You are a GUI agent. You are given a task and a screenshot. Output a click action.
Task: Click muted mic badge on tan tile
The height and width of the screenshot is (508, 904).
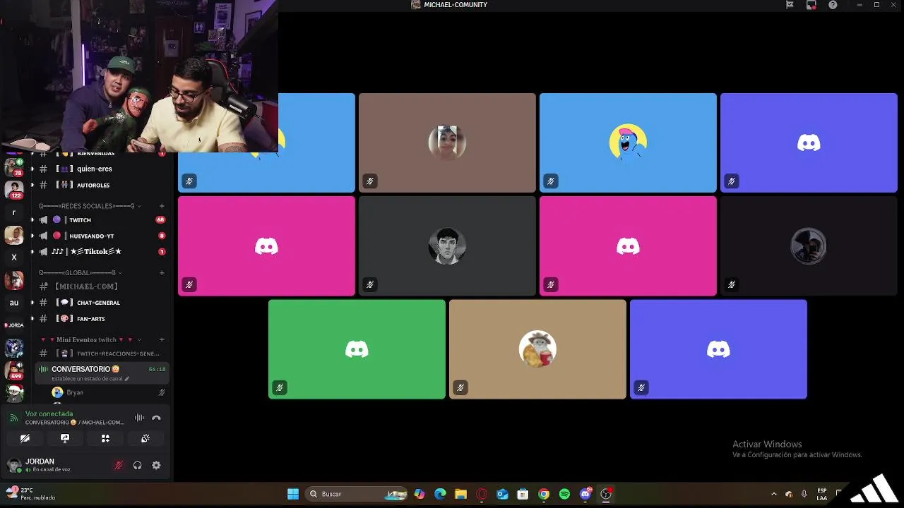(460, 387)
